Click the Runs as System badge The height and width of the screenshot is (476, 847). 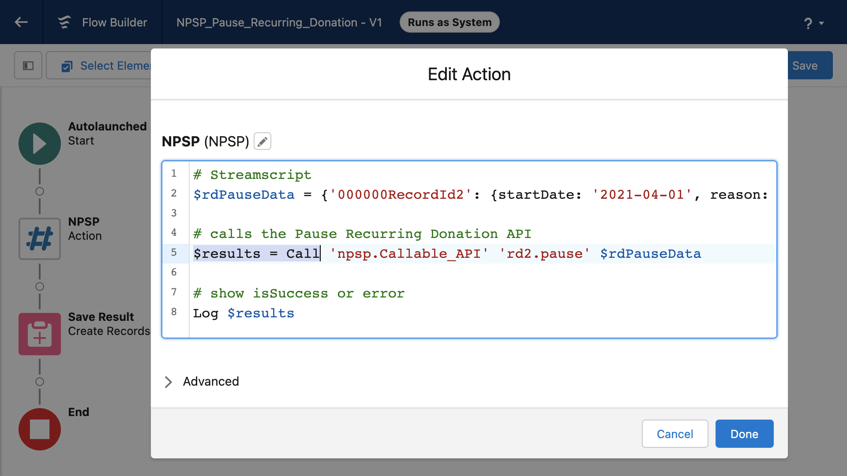tap(450, 22)
